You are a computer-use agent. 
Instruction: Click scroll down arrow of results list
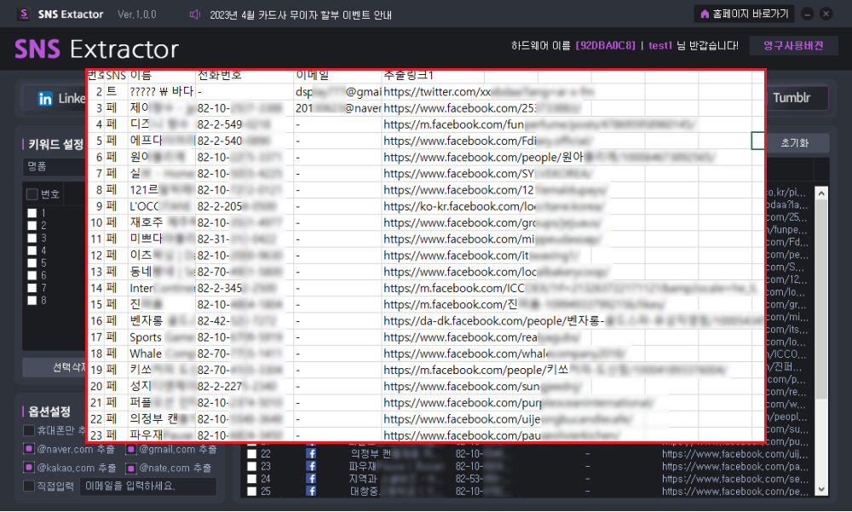point(821,489)
